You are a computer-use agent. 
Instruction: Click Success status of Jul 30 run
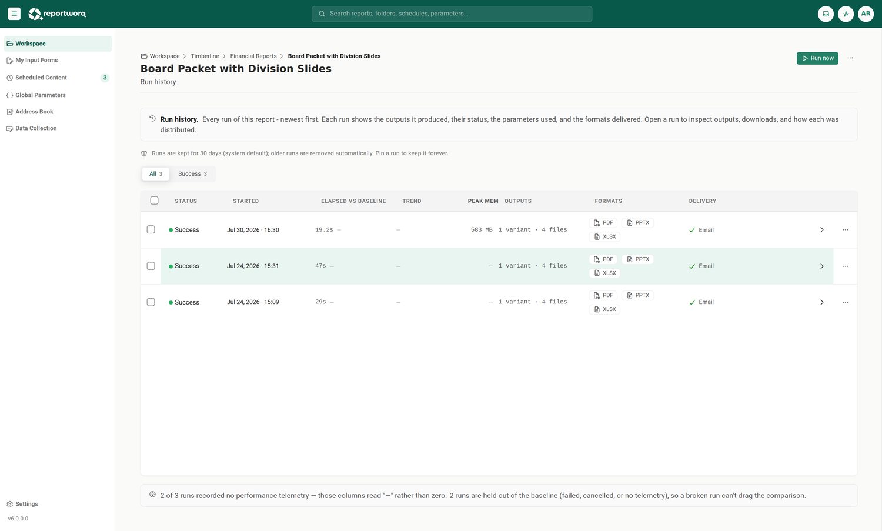[184, 230]
